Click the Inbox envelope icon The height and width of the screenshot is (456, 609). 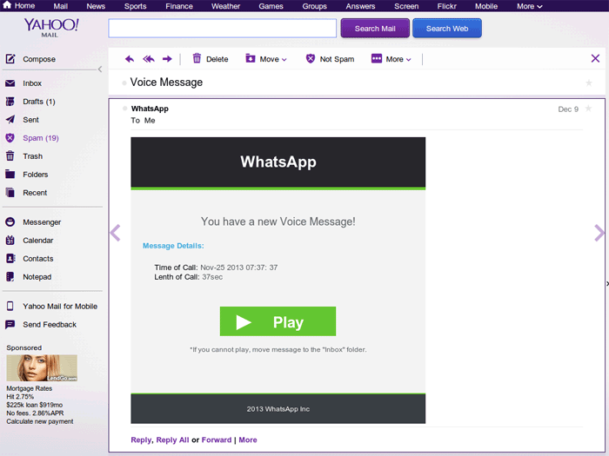(x=10, y=83)
